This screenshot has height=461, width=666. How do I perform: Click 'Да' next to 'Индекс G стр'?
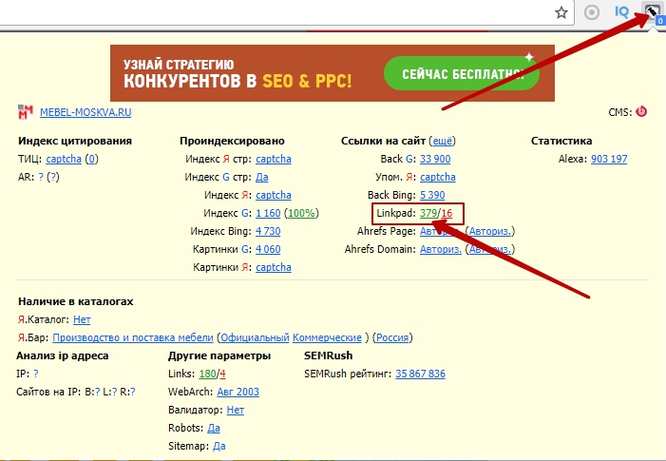tap(261, 177)
